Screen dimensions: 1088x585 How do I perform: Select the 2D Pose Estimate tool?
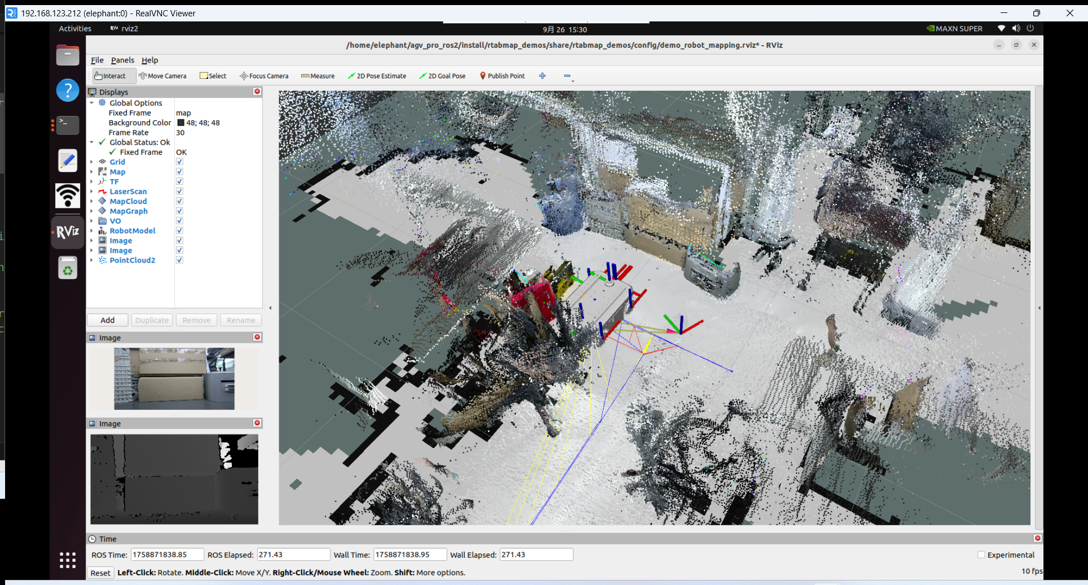point(377,76)
